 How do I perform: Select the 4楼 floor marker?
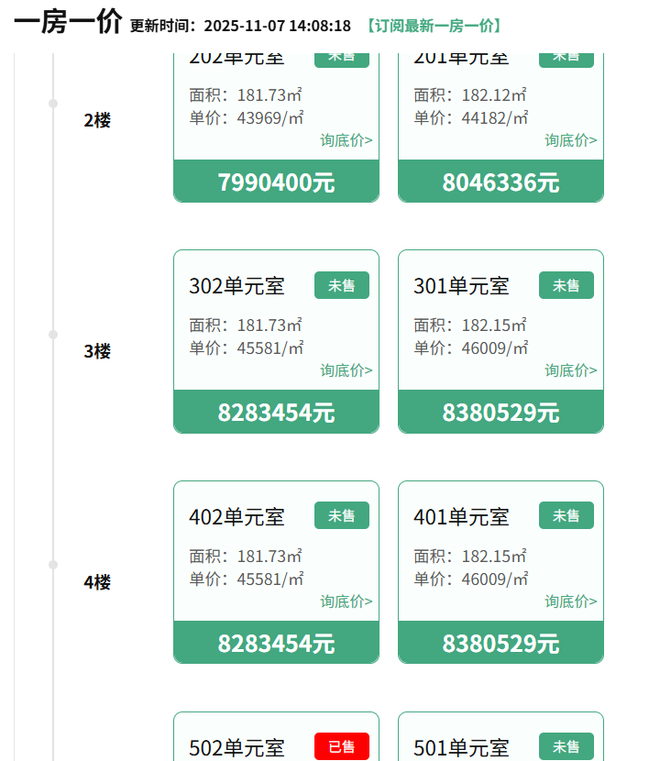[x=97, y=582]
